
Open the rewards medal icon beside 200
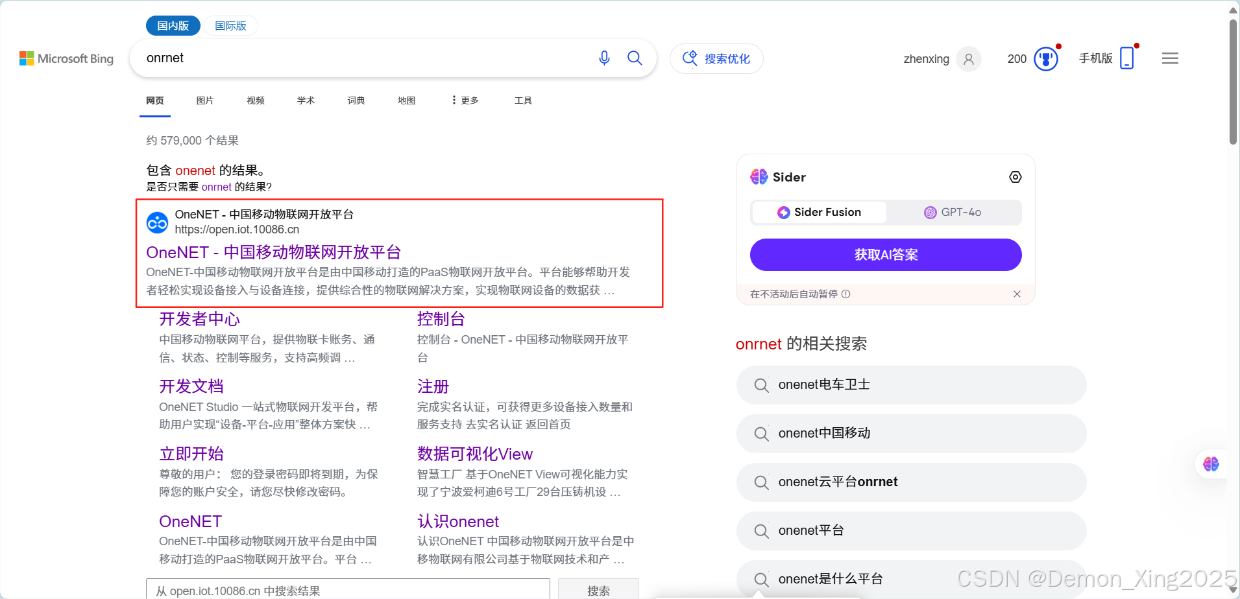1045,59
